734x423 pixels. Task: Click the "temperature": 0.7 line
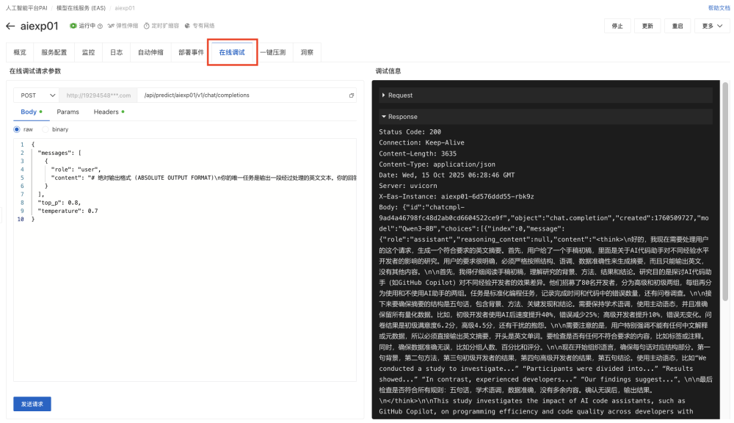pyautogui.click(x=68, y=211)
